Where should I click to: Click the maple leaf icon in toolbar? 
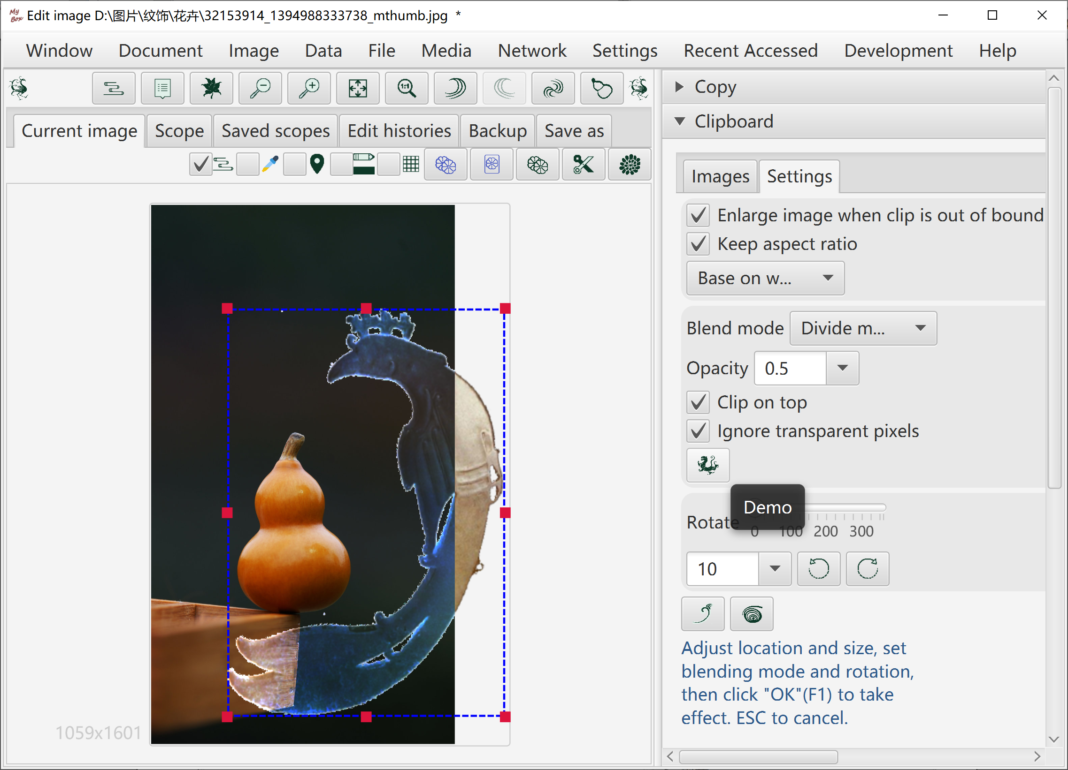point(211,88)
